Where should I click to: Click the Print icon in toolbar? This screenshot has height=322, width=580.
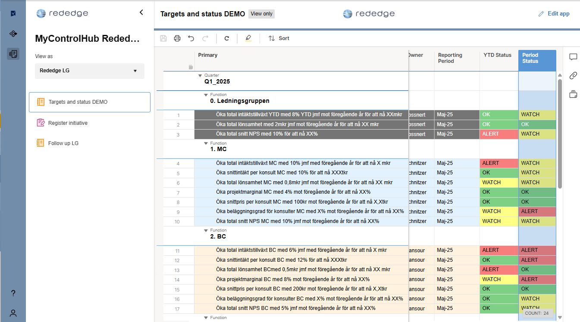pos(177,38)
